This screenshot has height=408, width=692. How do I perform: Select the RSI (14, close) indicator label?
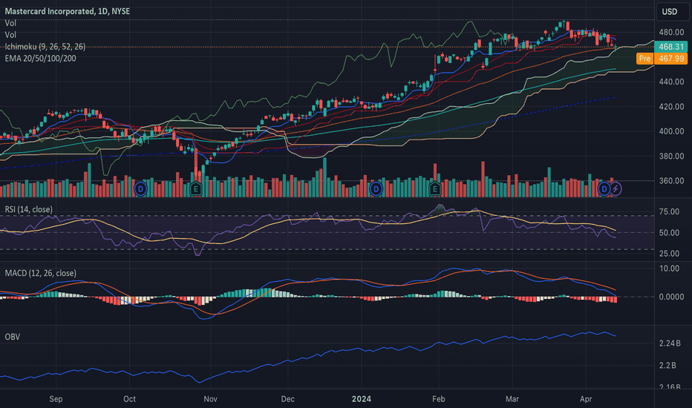click(x=29, y=209)
